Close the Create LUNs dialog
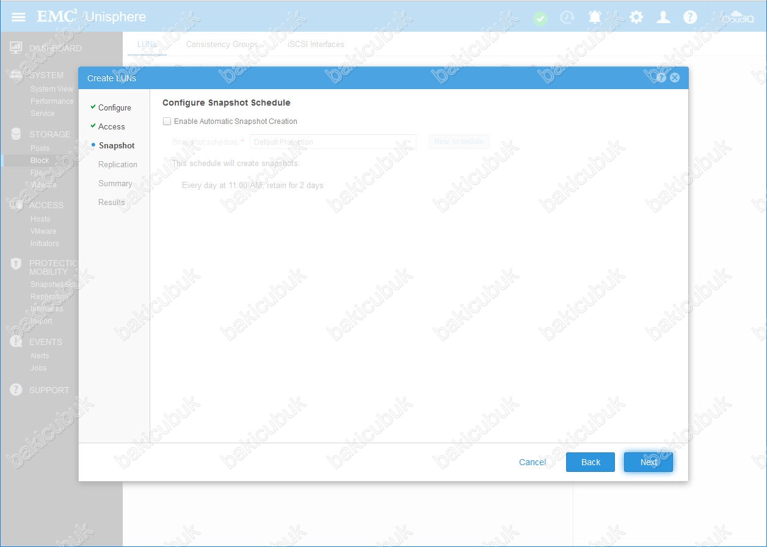The image size is (767, 547). pyautogui.click(x=675, y=78)
